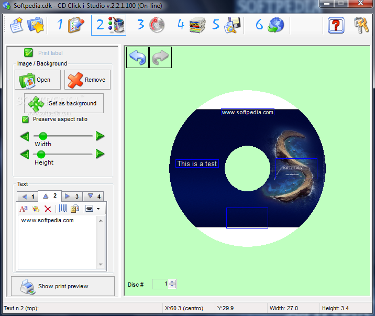Image resolution: width=375 pixels, height=316 pixels.
Task: Select 'This is a test' text on disc
Action: (197, 164)
